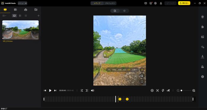
Task: Enable Deep Track target tracking
Action: (x=158, y=90)
